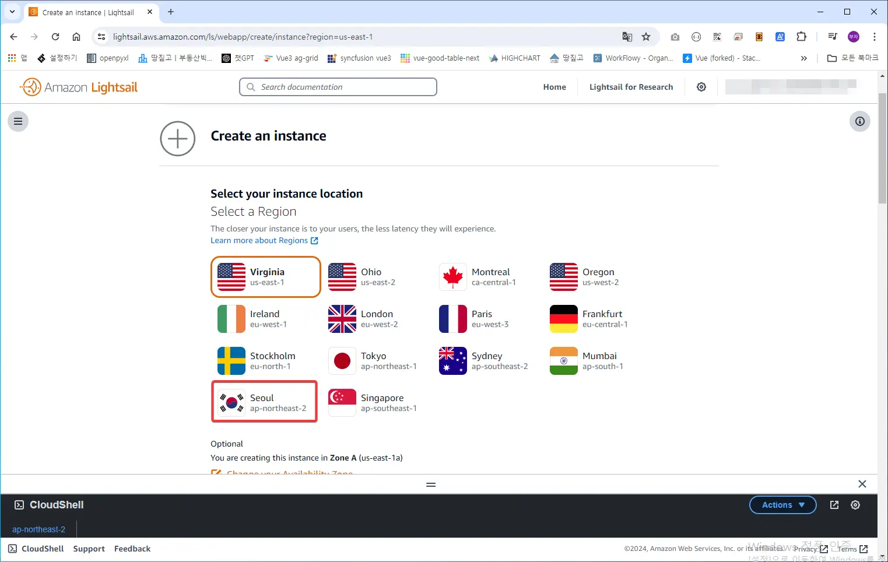
Task: Click the CloudShell panel resize handle
Action: pyautogui.click(x=431, y=484)
